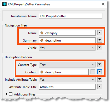Open the Visible Yes combo box

pyautogui.click(x=67, y=48)
